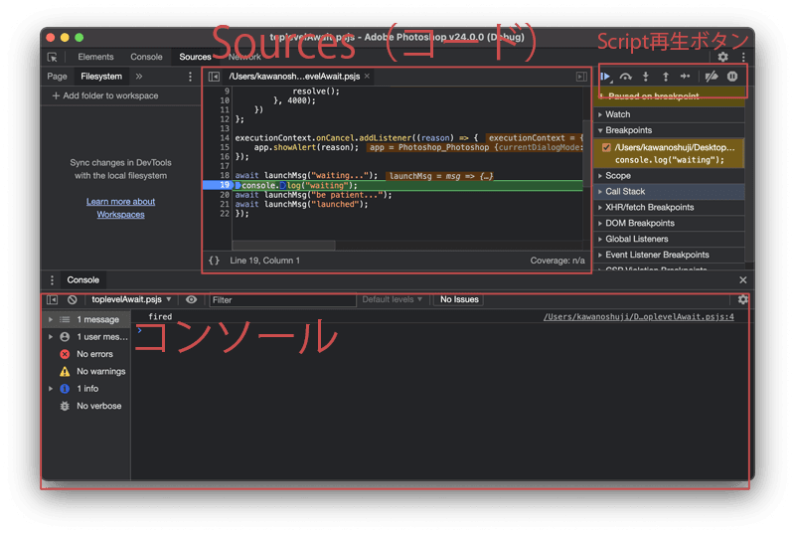Click the Step over next function icon
Image resolution: width=795 pixels, height=534 pixels.
click(x=626, y=77)
